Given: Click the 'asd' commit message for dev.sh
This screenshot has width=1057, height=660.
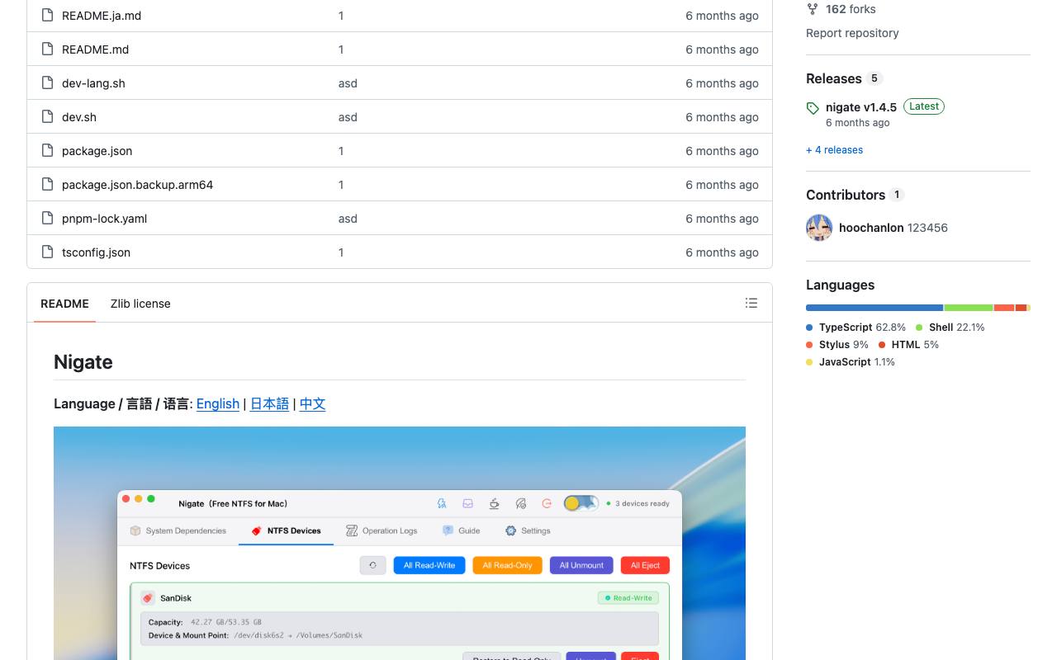Looking at the screenshot, I should click(x=348, y=117).
